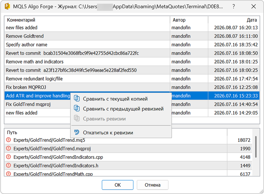This screenshot has width=264, height=194.
Task: Select the Revert to commit a23f127bf6… row
Action: (132, 70)
